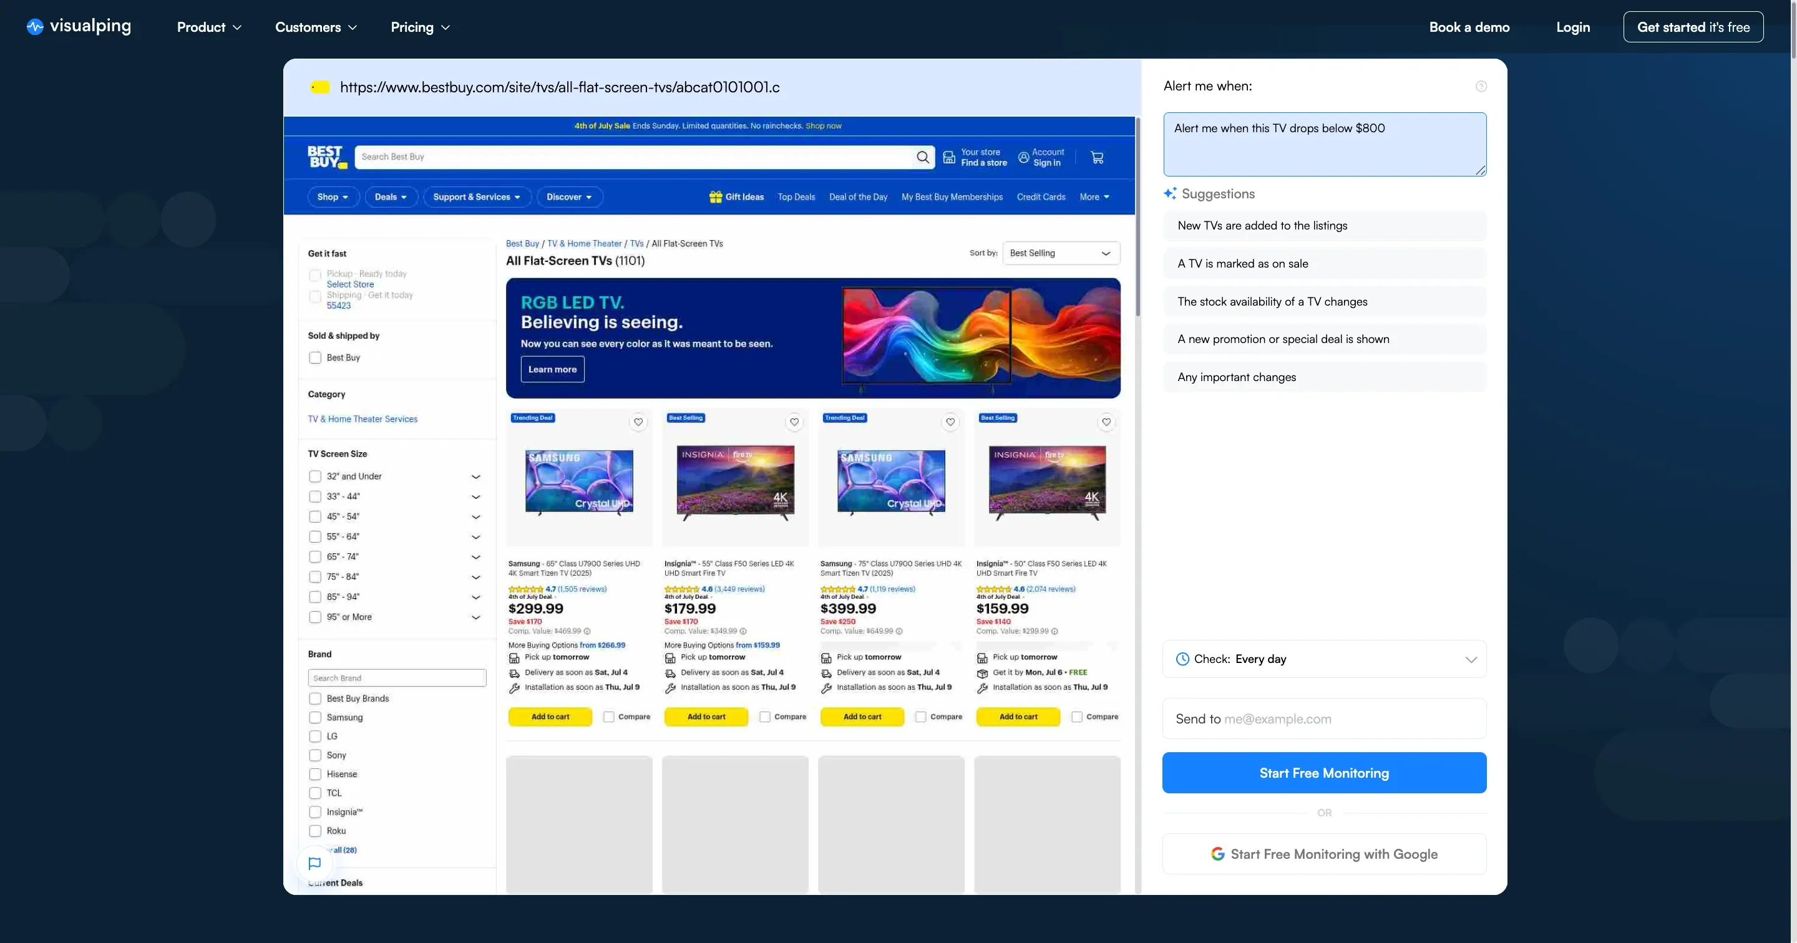Open the shopping cart icon
This screenshot has width=1797, height=943.
click(1097, 158)
